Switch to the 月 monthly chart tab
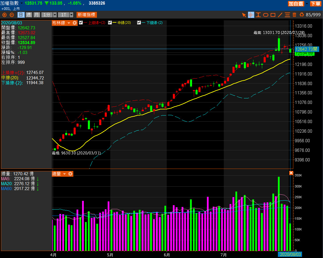The height and width of the screenshot is (258, 323). [36, 15]
